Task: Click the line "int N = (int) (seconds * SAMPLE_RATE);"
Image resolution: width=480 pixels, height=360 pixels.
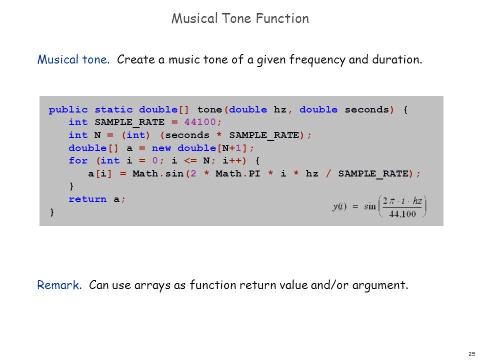Action: pyautogui.click(x=190, y=135)
